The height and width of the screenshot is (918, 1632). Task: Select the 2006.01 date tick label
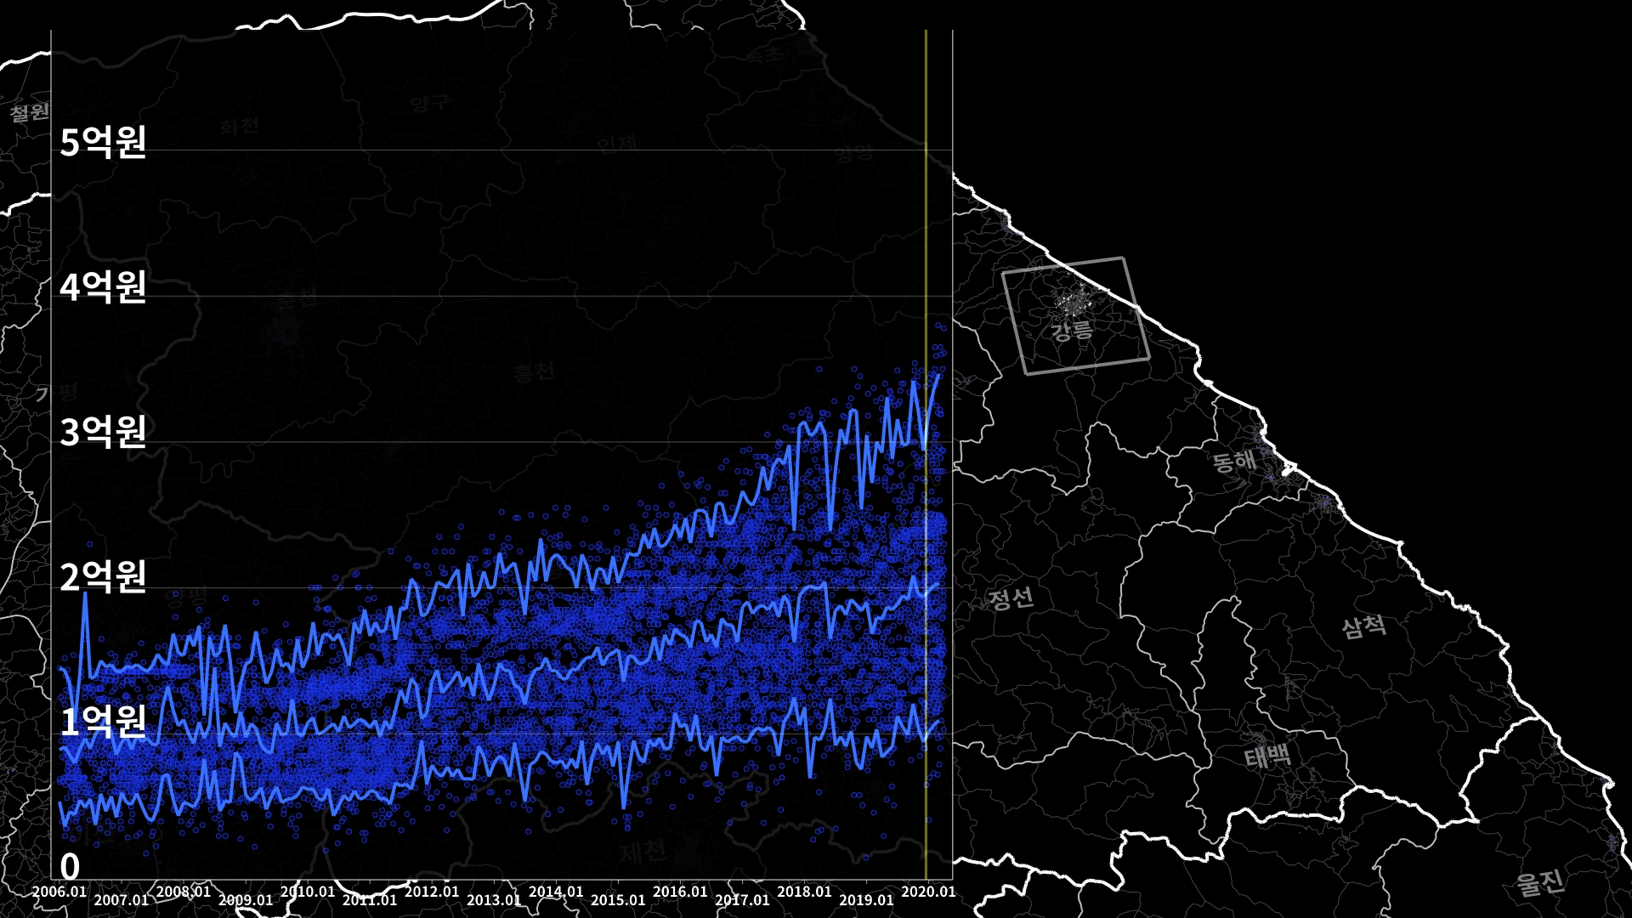click(x=59, y=892)
